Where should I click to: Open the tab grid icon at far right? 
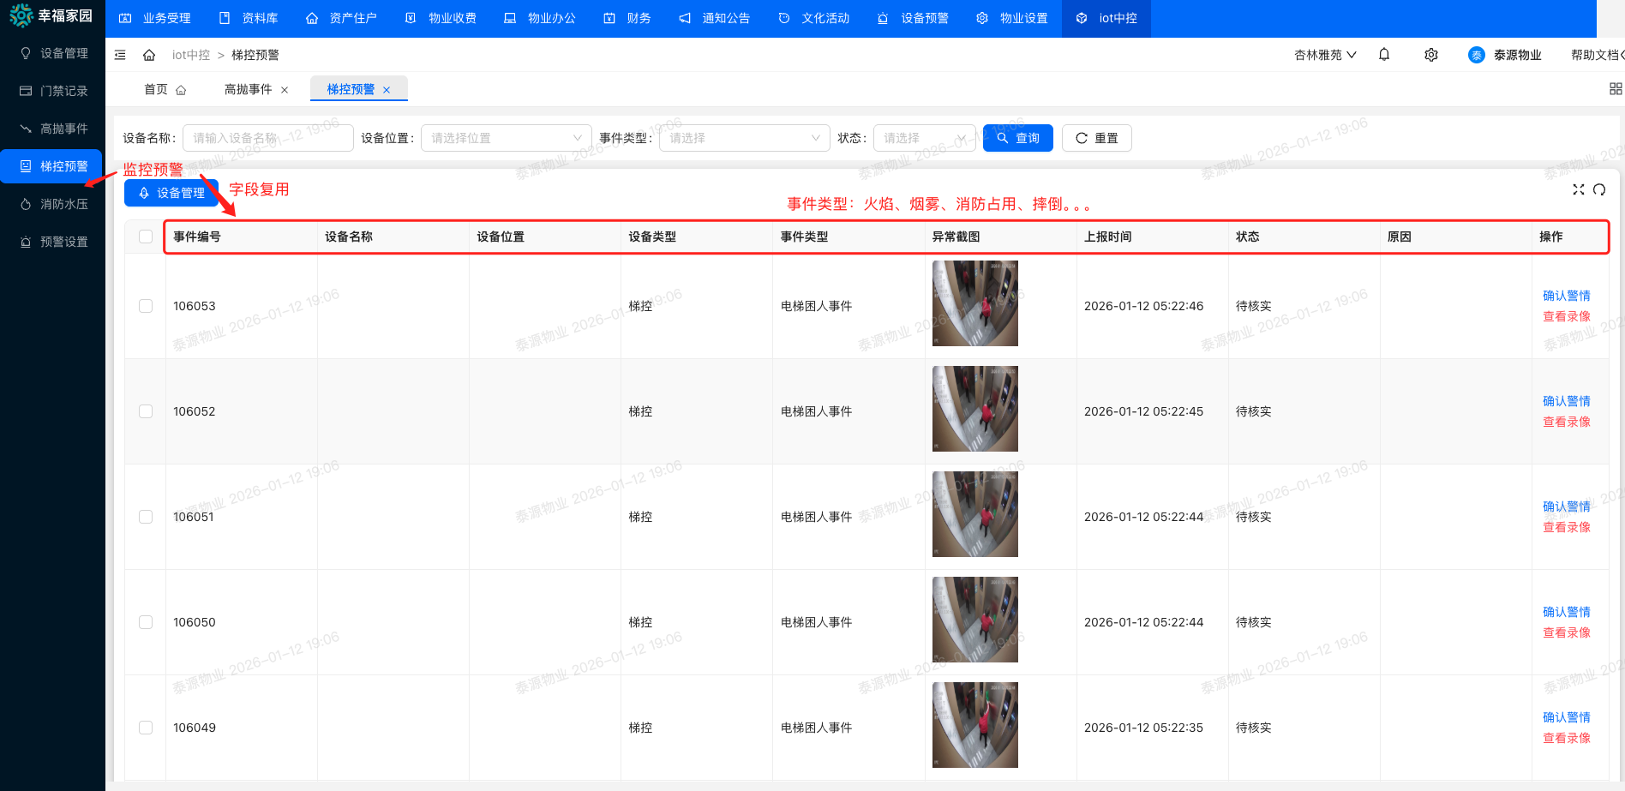(1616, 89)
